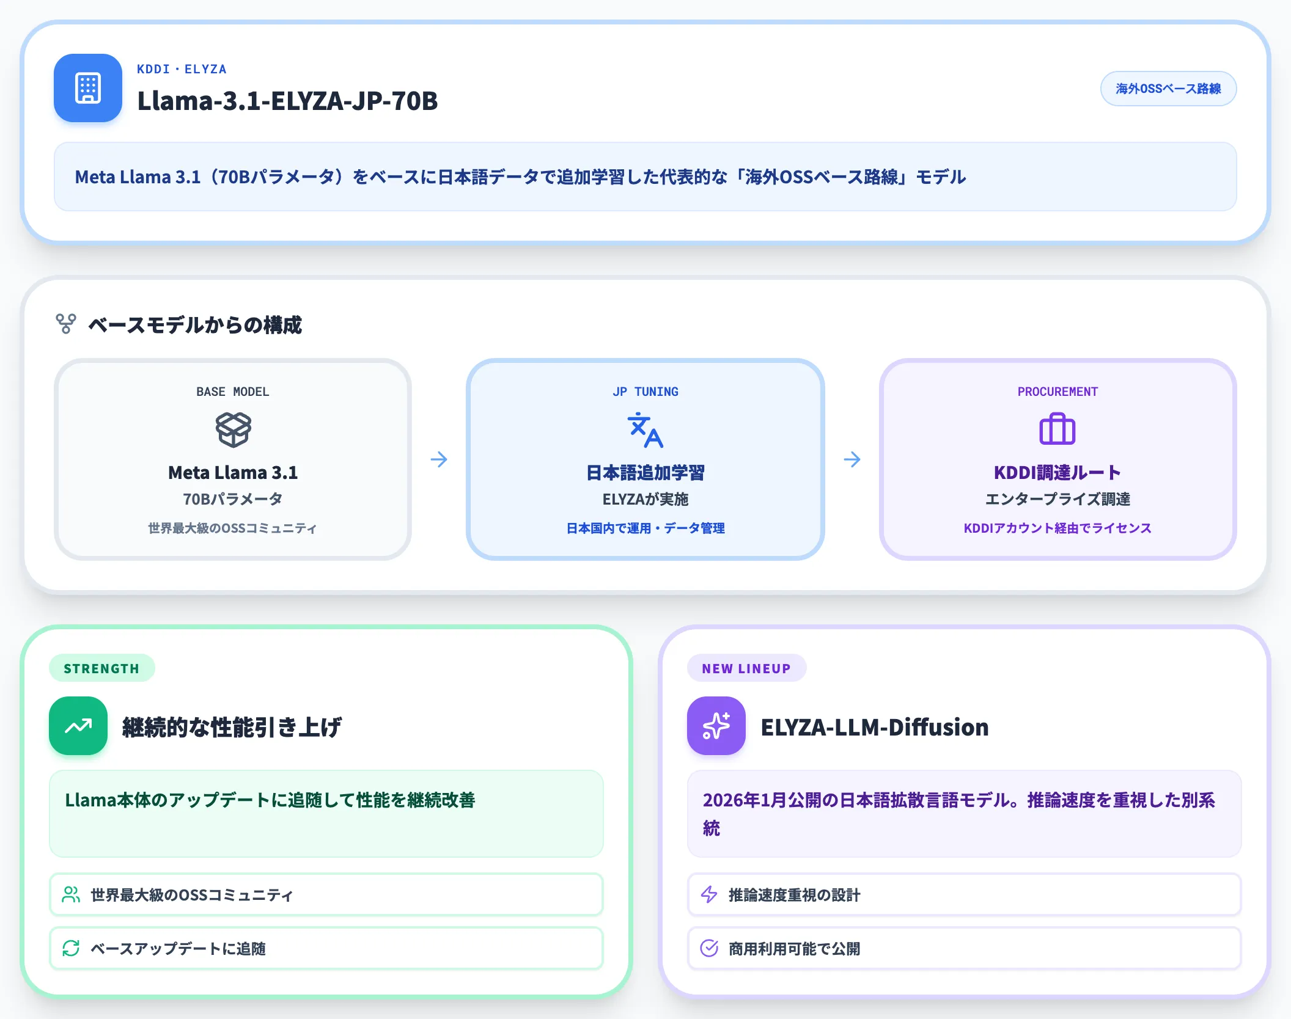Viewport: 1291px width, 1019px height.
Task: Click the ELYZA-LLM-Diffusion heading
Action: pos(875,727)
